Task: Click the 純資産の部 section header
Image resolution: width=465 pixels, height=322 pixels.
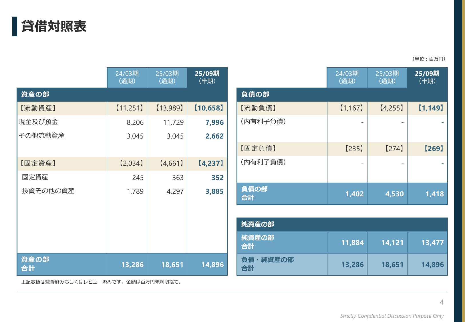Action: [257, 224]
